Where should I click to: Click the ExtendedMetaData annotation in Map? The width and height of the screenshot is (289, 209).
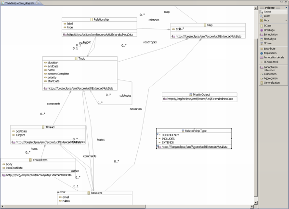207,36
